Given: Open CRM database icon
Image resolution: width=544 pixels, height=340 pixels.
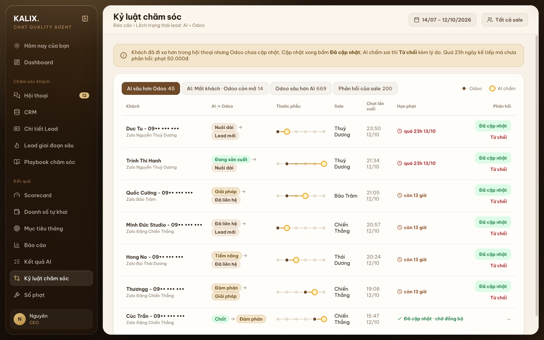Looking at the screenshot, I should point(17,112).
